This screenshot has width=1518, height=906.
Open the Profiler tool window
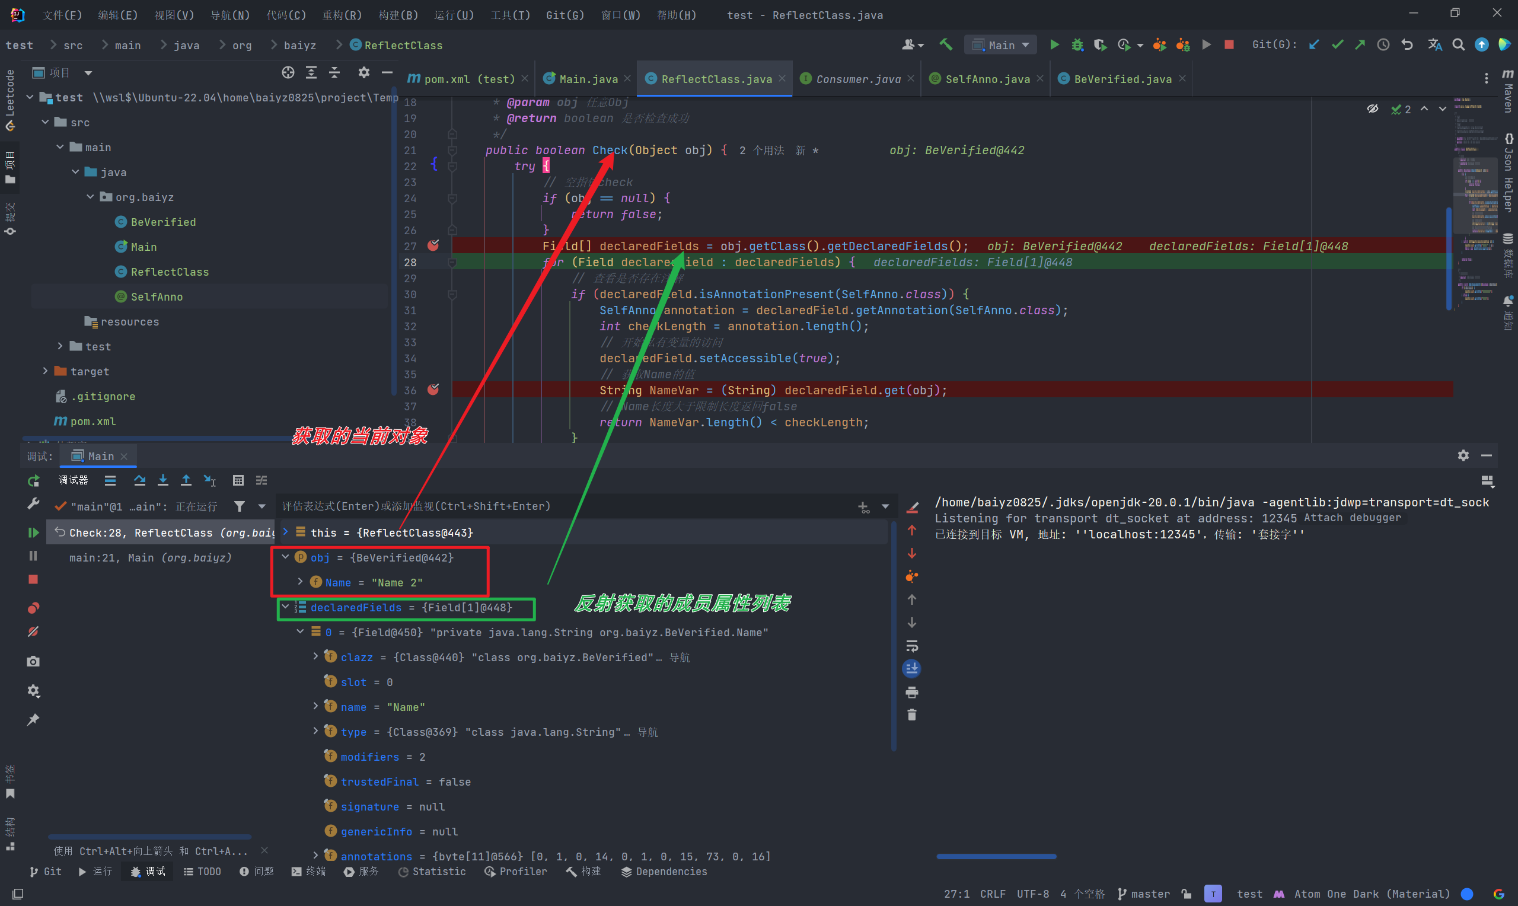coord(516,871)
